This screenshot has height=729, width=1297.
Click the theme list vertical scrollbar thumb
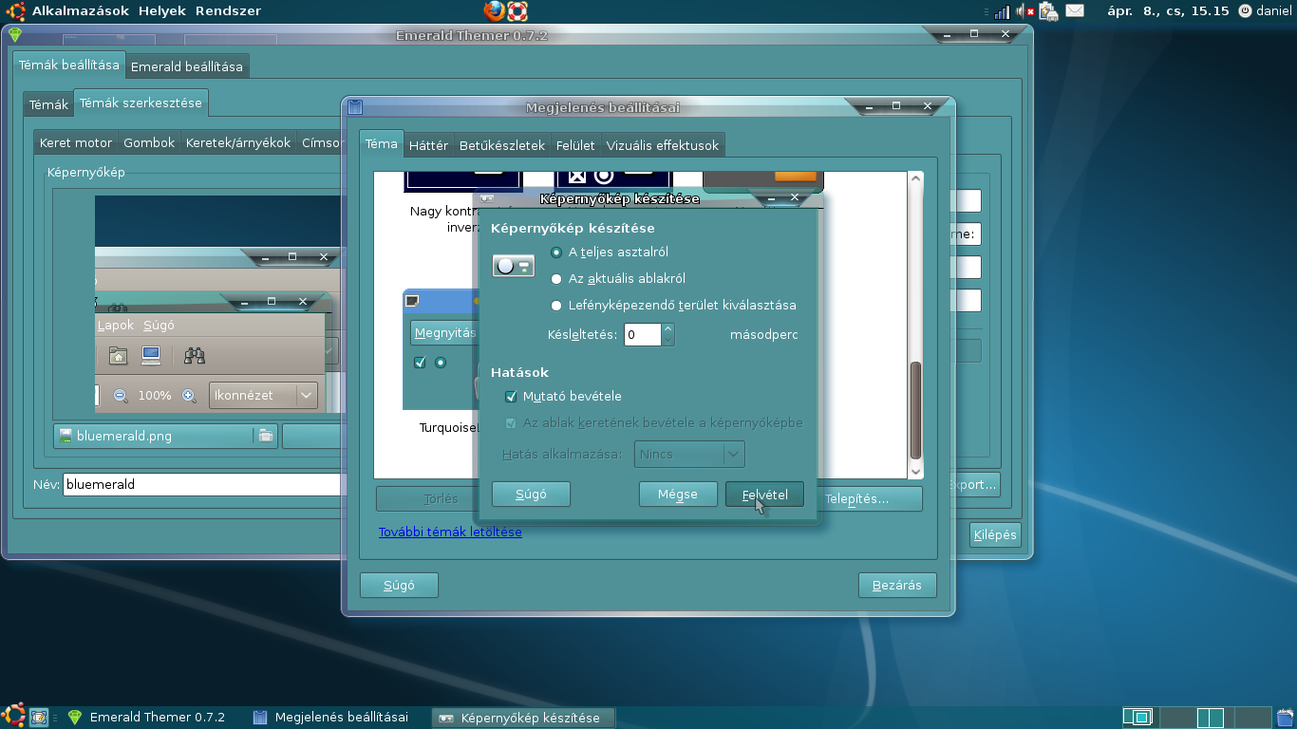[x=916, y=411]
